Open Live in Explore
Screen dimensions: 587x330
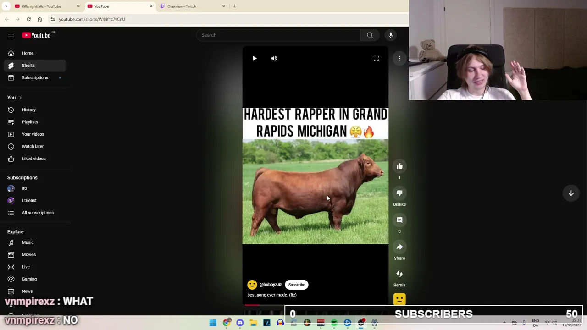tap(35, 267)
